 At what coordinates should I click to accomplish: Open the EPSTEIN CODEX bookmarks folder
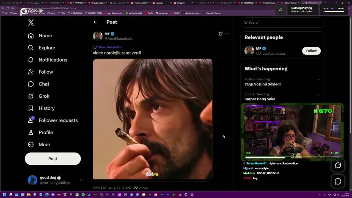(x=75, y=13)
